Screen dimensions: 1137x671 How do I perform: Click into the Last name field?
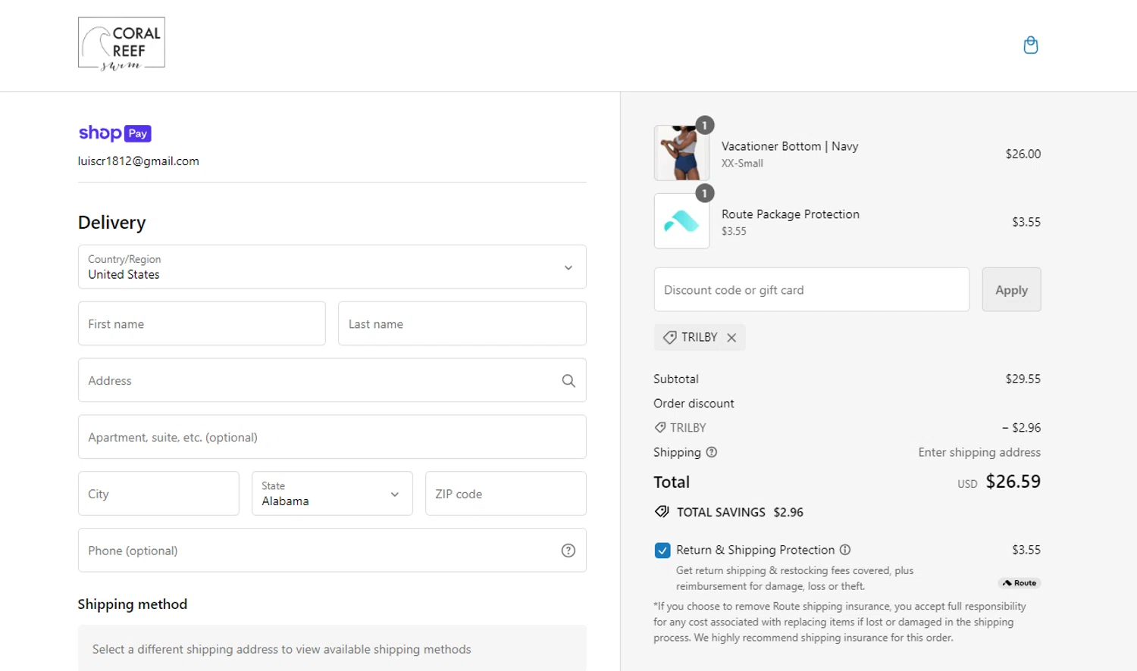tap(462, 324)
